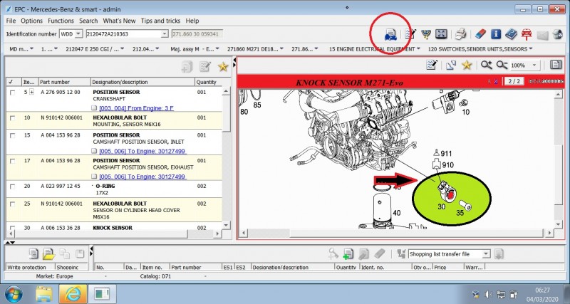Open the identification number 2120472A210363 dropdown arrow
This screenshot has height=304, width=570.
165,33
